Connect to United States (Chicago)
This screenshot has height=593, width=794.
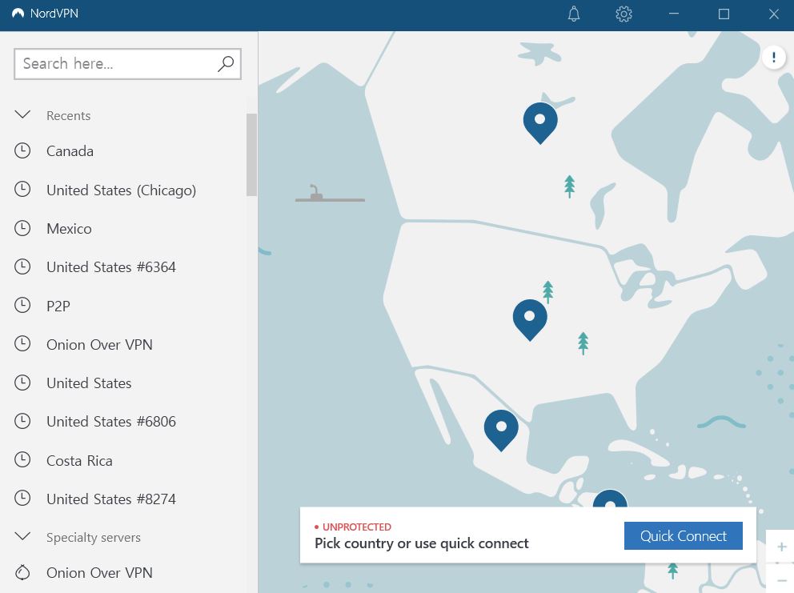click(121, 190)
